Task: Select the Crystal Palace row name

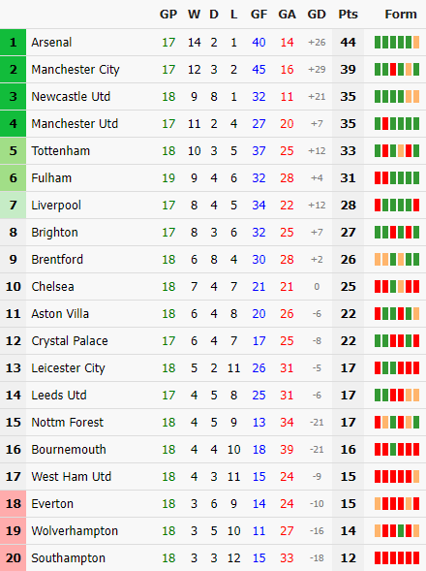Action: [70, 341]
